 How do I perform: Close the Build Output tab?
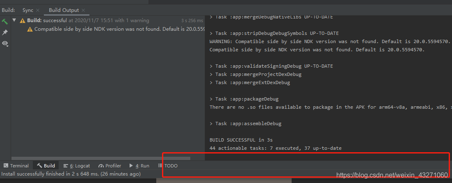coord(83,10)
